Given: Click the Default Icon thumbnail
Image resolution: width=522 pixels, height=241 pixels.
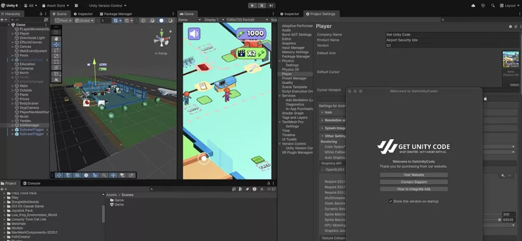Looking at the screenshot, I should (511, 59).
